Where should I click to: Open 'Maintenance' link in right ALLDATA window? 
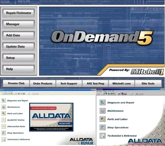(115, 111)
